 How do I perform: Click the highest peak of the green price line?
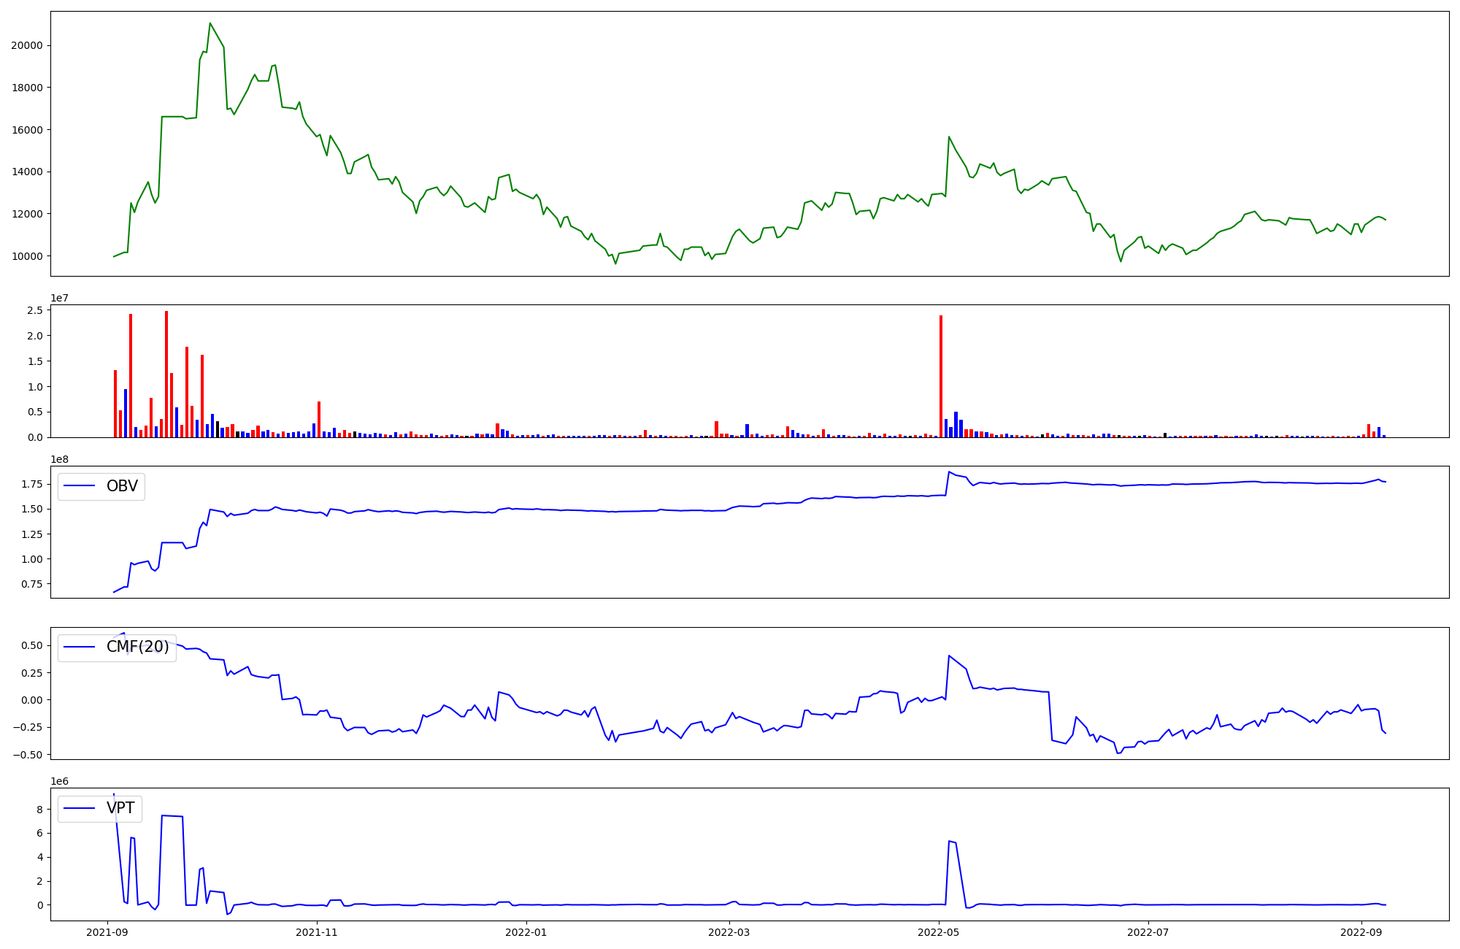(x=210, y=23)
